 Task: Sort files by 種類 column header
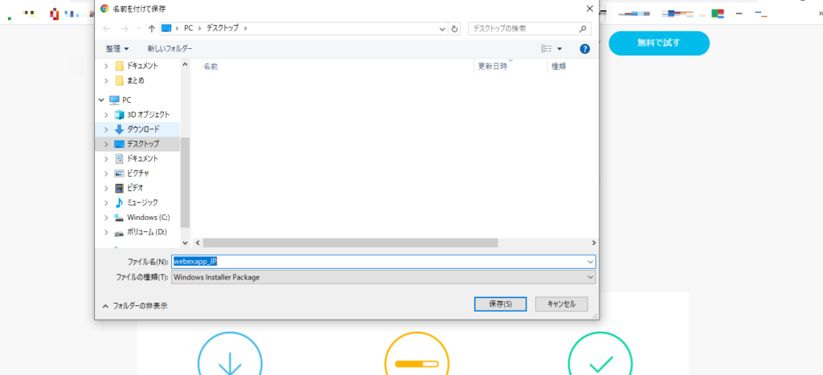point(559,67)
